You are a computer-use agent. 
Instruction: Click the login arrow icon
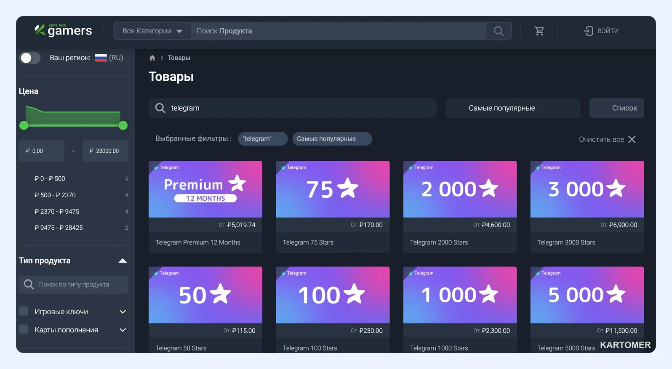(588, 31)
